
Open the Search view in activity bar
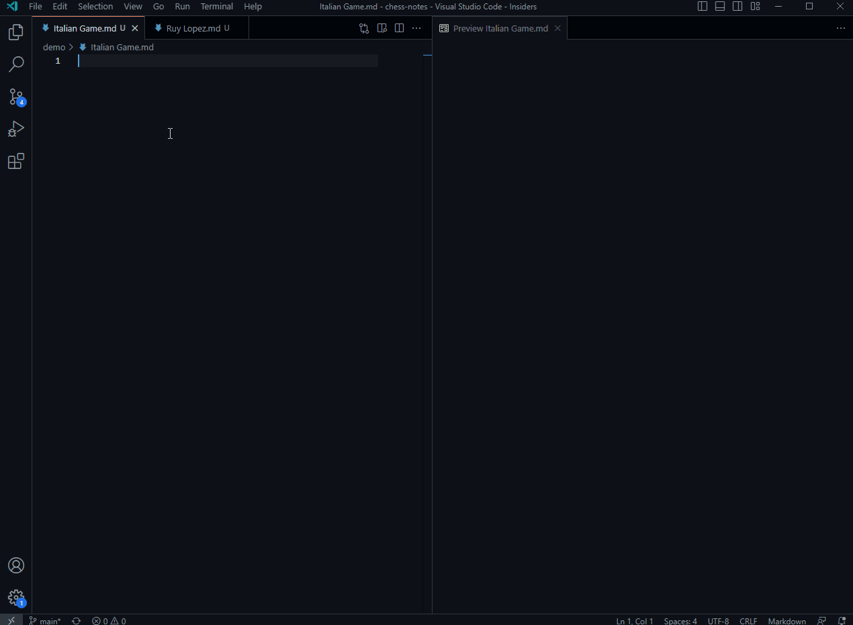(16, 64)
